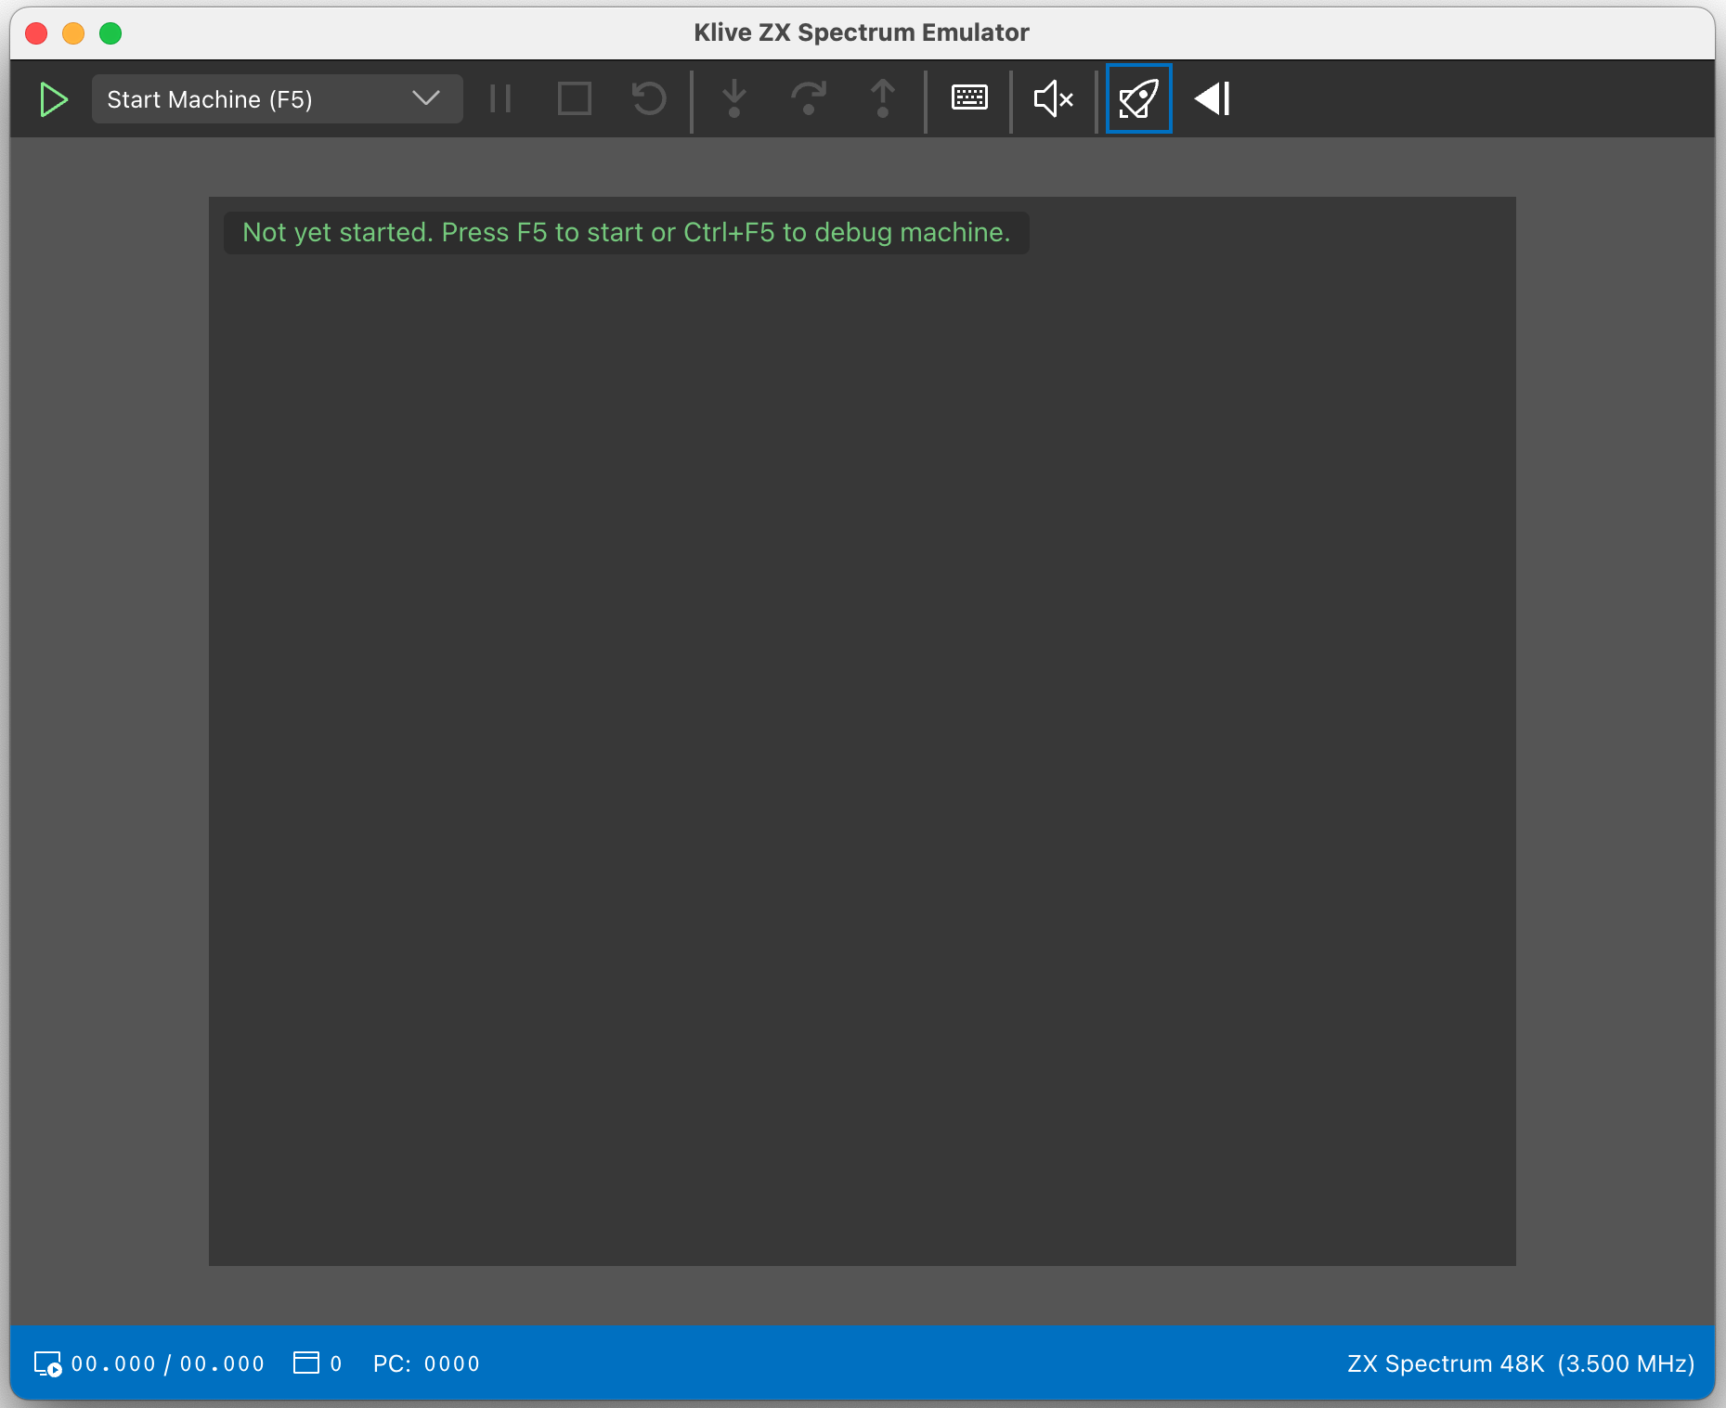
Task: Click the ZX Spectrum 48K (3.500 MHz) label
Action: (1521, 1363)
